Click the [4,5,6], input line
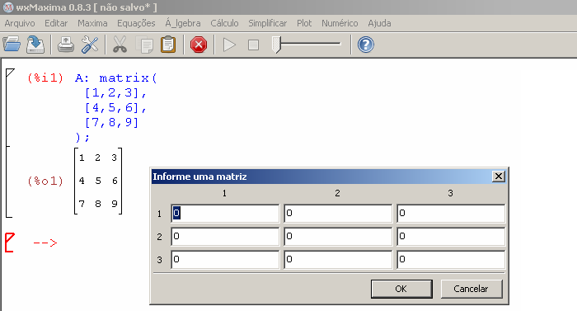577x311 pixels. click(x=115, y=107)
